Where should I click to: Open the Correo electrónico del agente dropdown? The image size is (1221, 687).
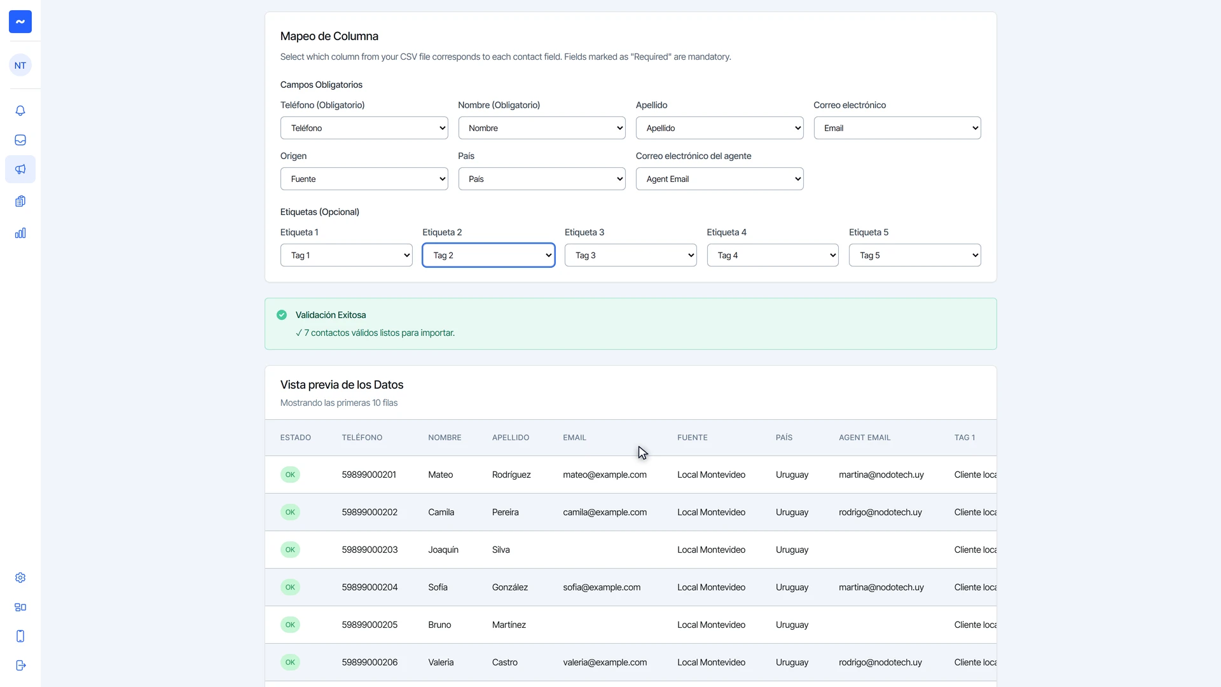pos(719,179)
